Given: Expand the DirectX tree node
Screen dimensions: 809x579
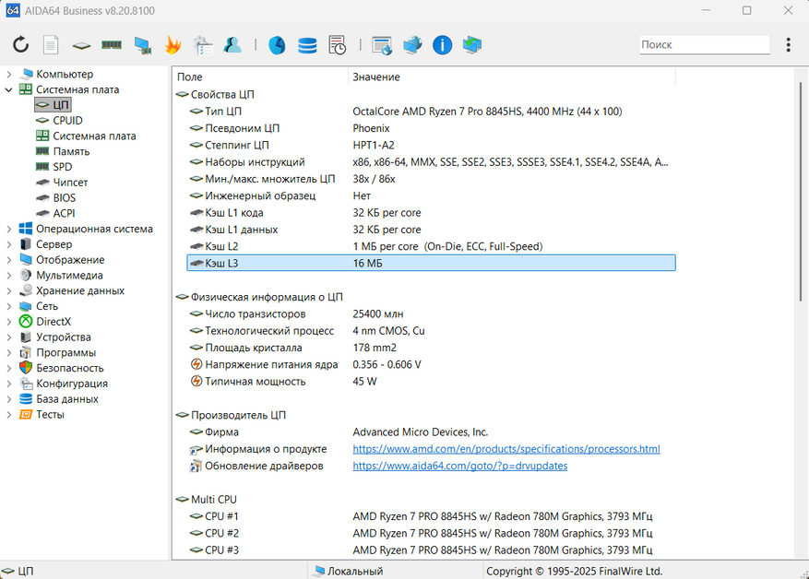Looking at the screenshot, I should [9, 322].
